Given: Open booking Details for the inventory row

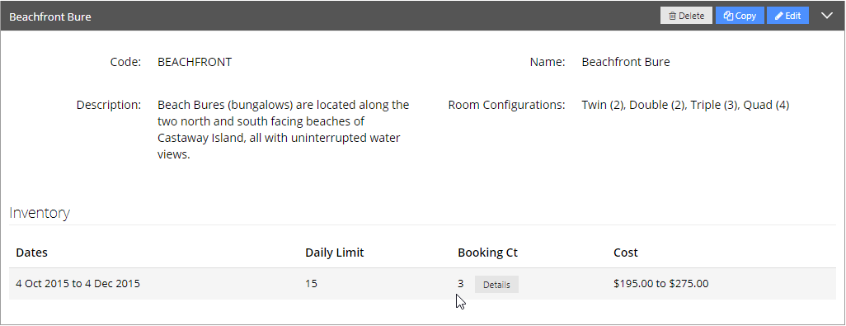Looking at the screenshot, I should (x=496, y=285).
